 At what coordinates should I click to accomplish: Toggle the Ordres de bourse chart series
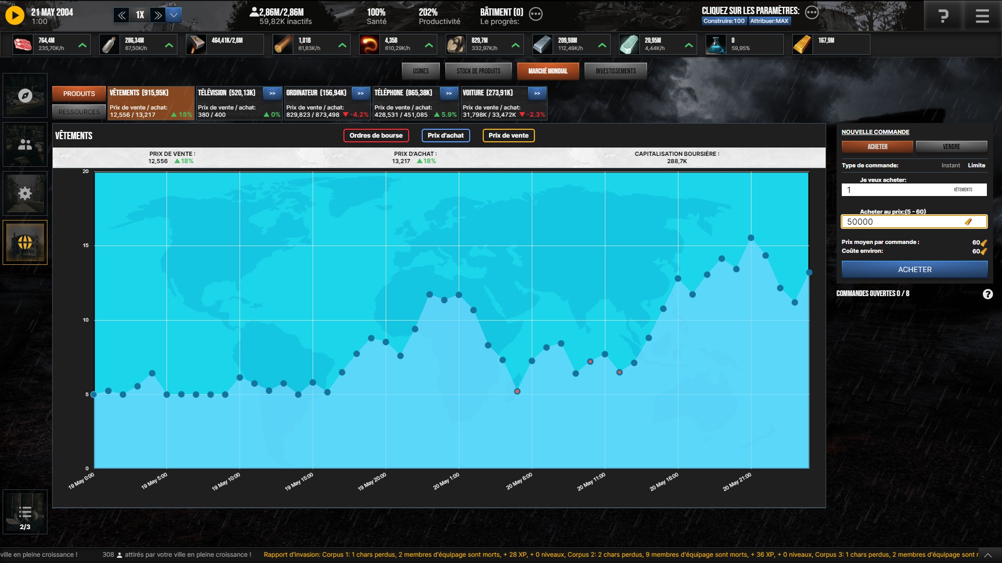pos(376,136)
